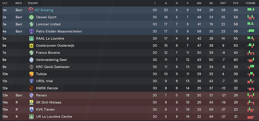Screen dimensions: 259x121
Task: Click the Dessel Sport club crest
Action: coord(31,17)
